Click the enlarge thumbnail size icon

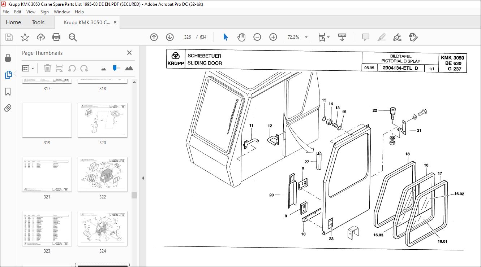[x=129, y=68]
